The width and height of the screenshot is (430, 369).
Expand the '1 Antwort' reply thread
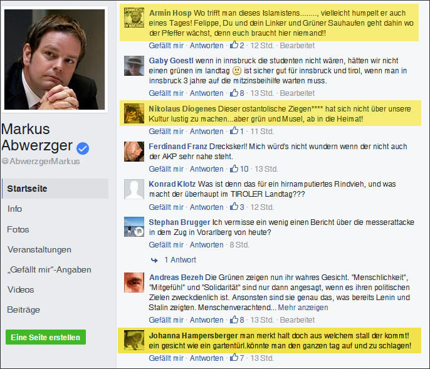[x=180, y=259]
